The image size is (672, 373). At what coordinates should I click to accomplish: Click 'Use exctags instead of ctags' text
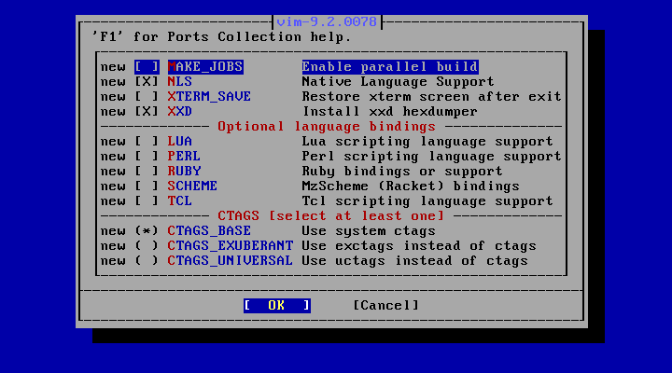pos(419,246)
